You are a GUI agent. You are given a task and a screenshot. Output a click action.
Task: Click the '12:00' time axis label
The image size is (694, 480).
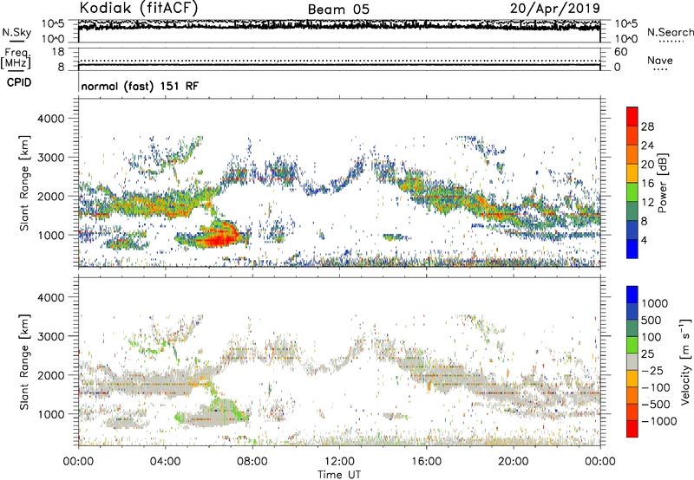click(339, 462)
